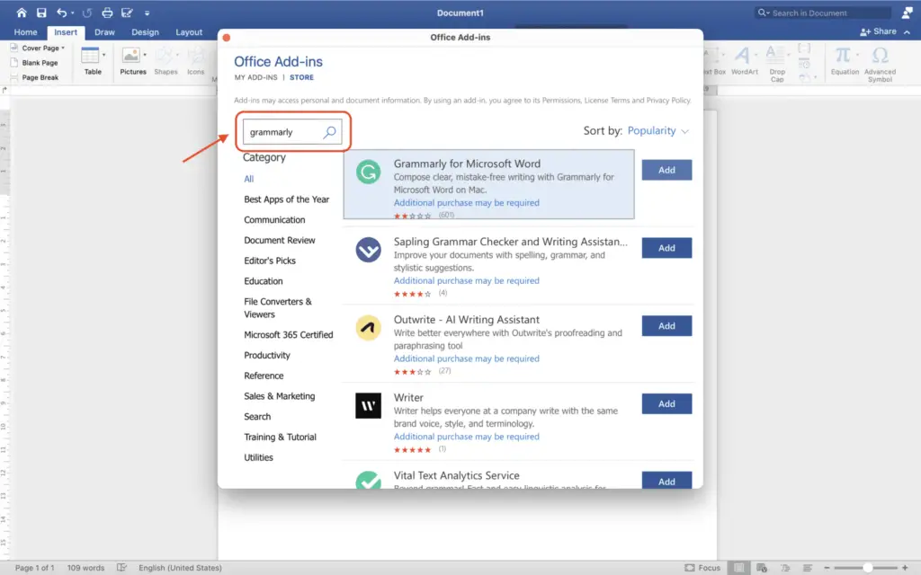Expand the Table dropdown arrow

pos(104,55)
